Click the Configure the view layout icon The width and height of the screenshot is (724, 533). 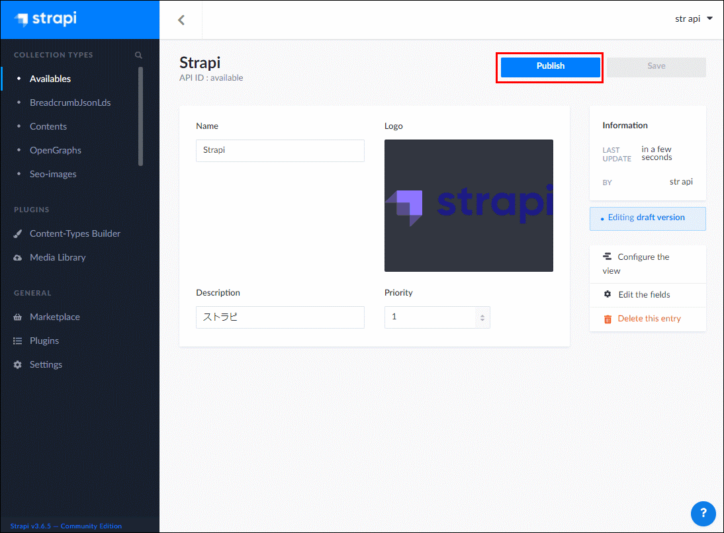[607, 256]
